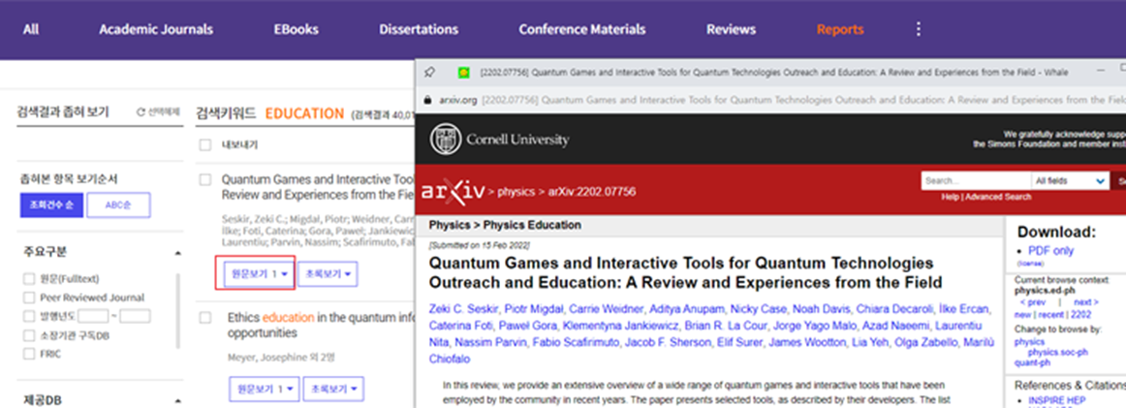Switch to Conference Materials tab

(x=582, y=29)
